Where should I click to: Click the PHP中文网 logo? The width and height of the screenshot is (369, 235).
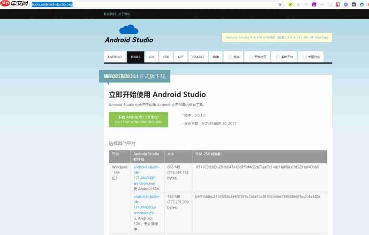[x=14, y=4]
